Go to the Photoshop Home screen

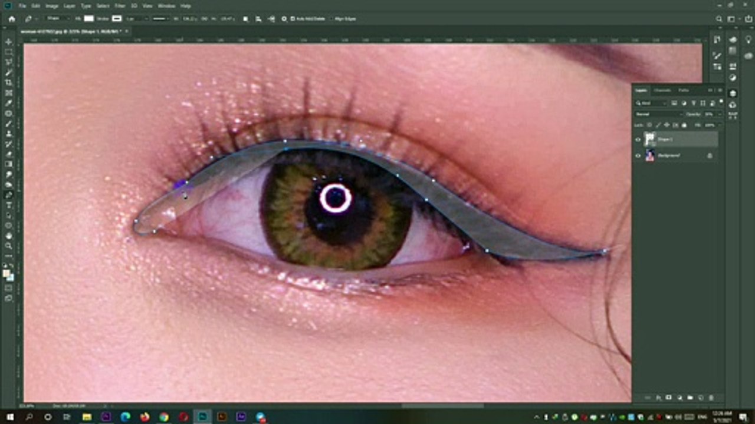click(x=12, y=19)
